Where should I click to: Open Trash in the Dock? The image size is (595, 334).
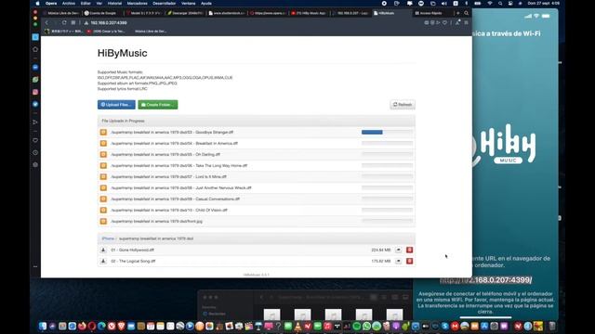552,326
